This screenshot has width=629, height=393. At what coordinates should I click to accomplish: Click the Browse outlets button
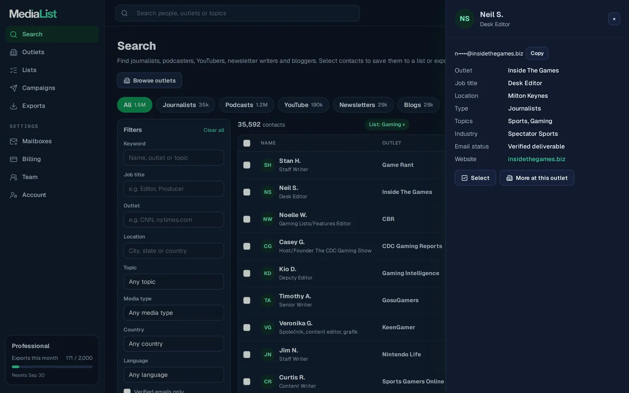(149, 80)
